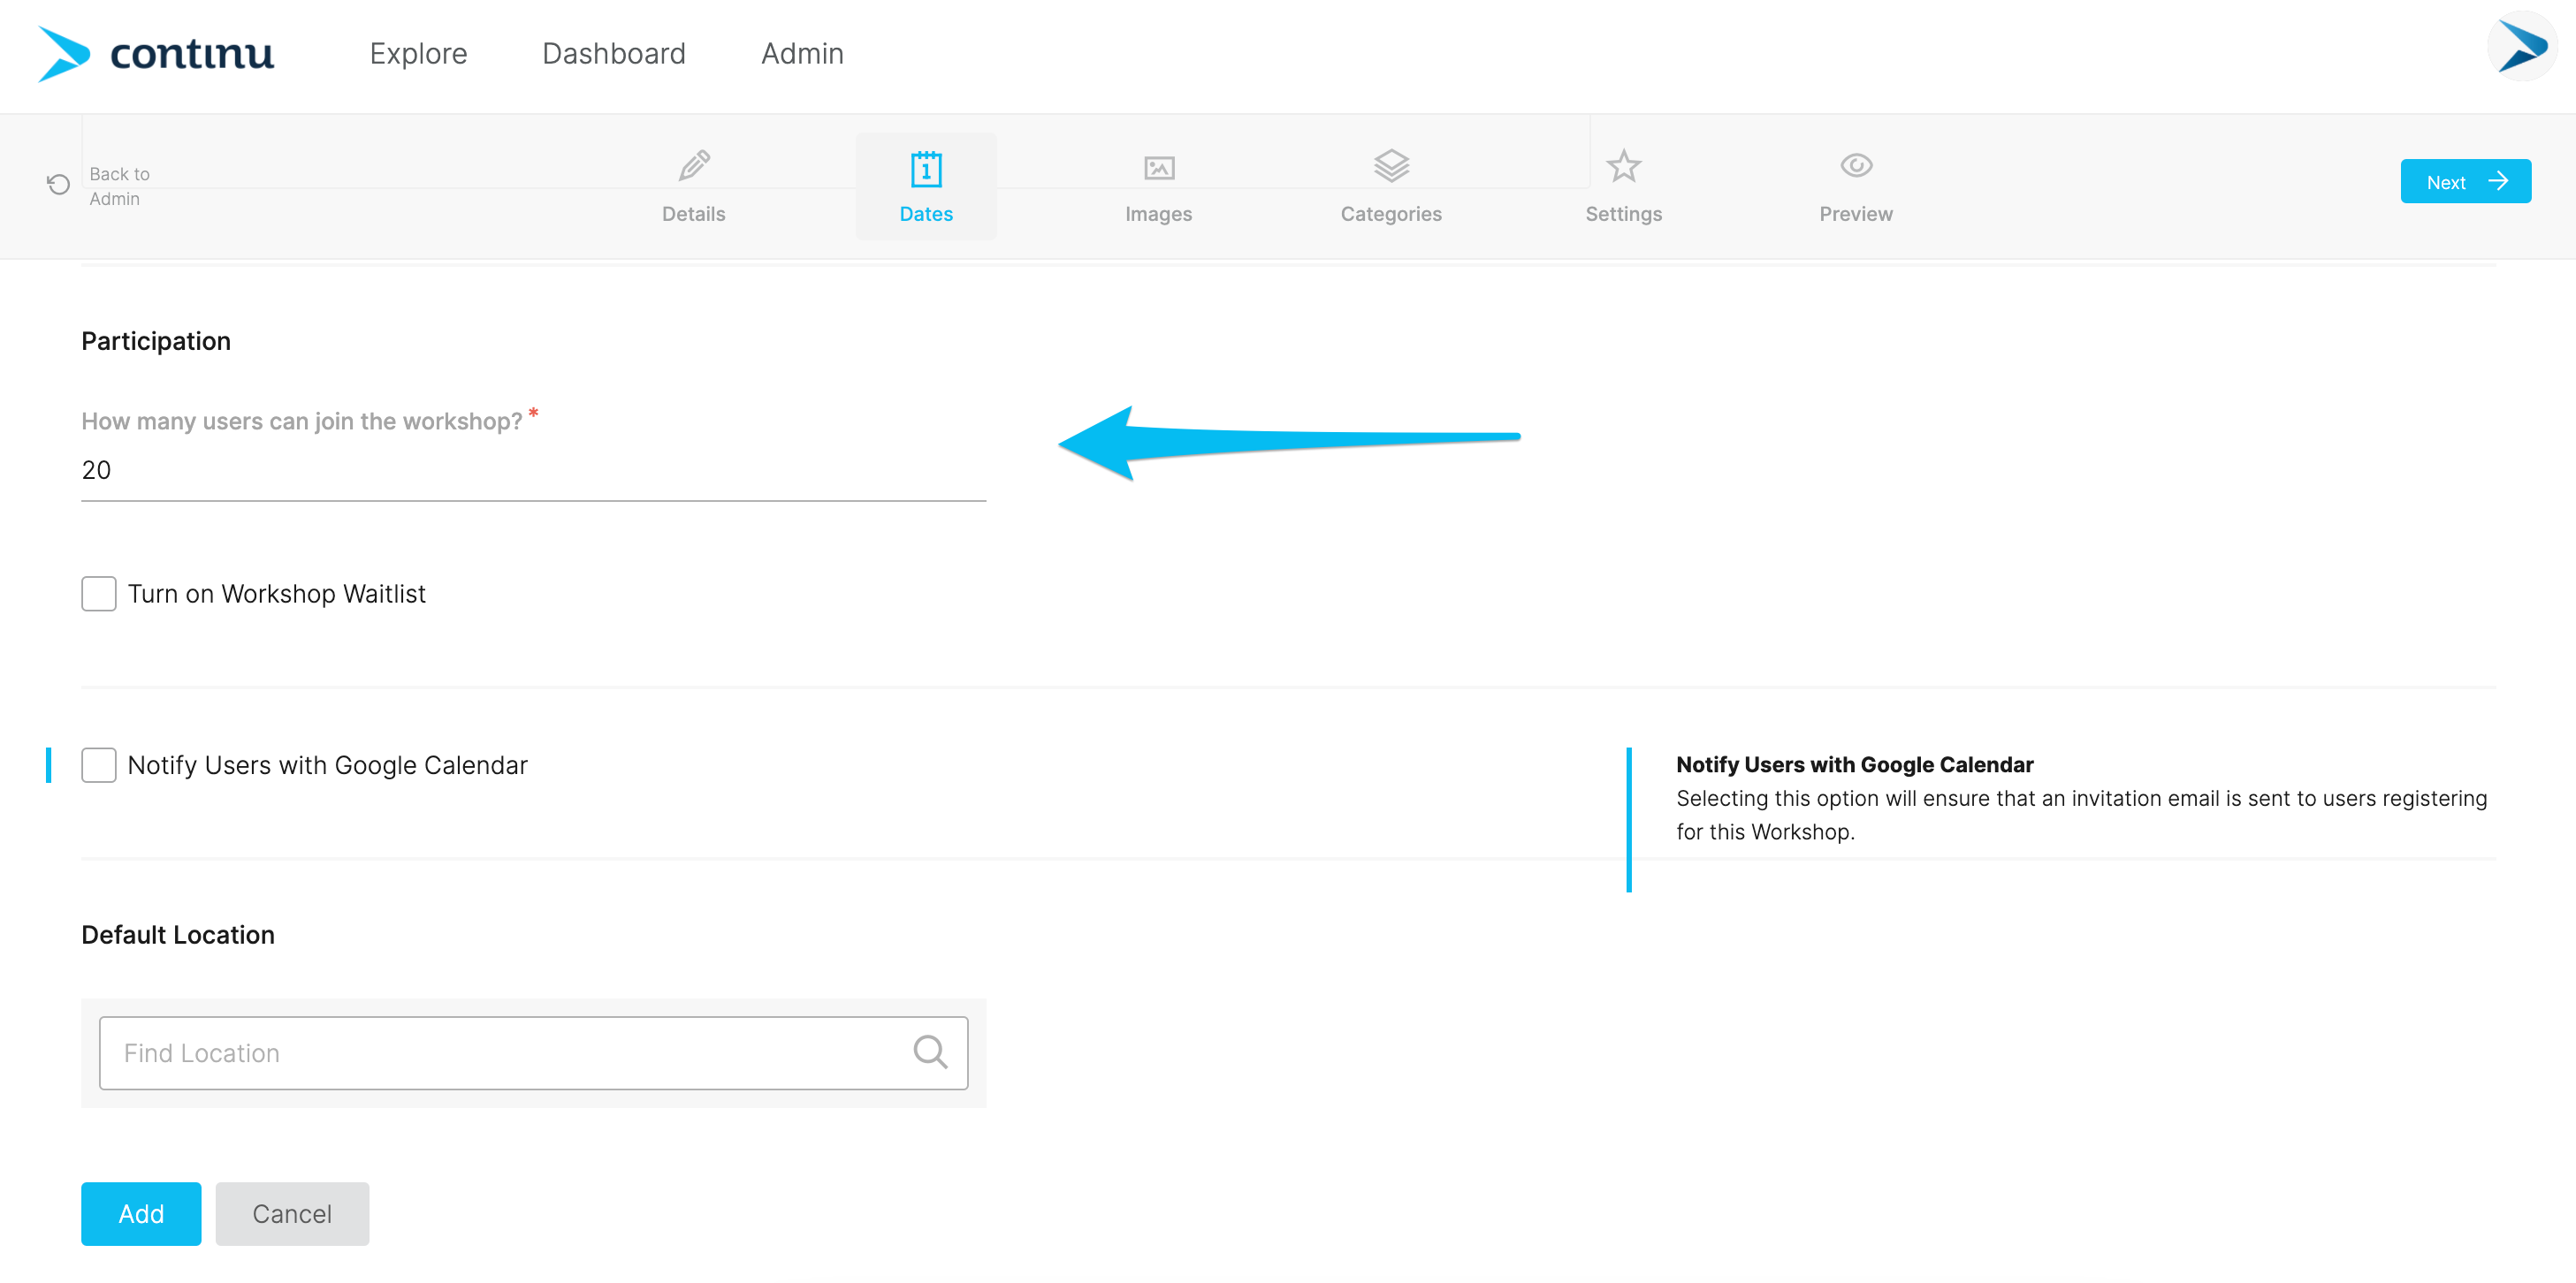Open the Explore menu
The image size is (2576, 1283).
point(418,53)
